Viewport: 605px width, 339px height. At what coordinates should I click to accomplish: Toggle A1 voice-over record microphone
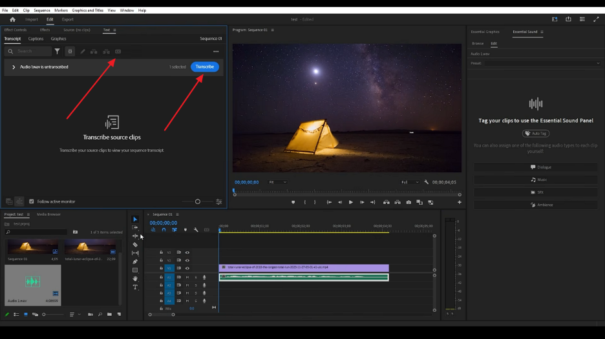pos(204,277)
